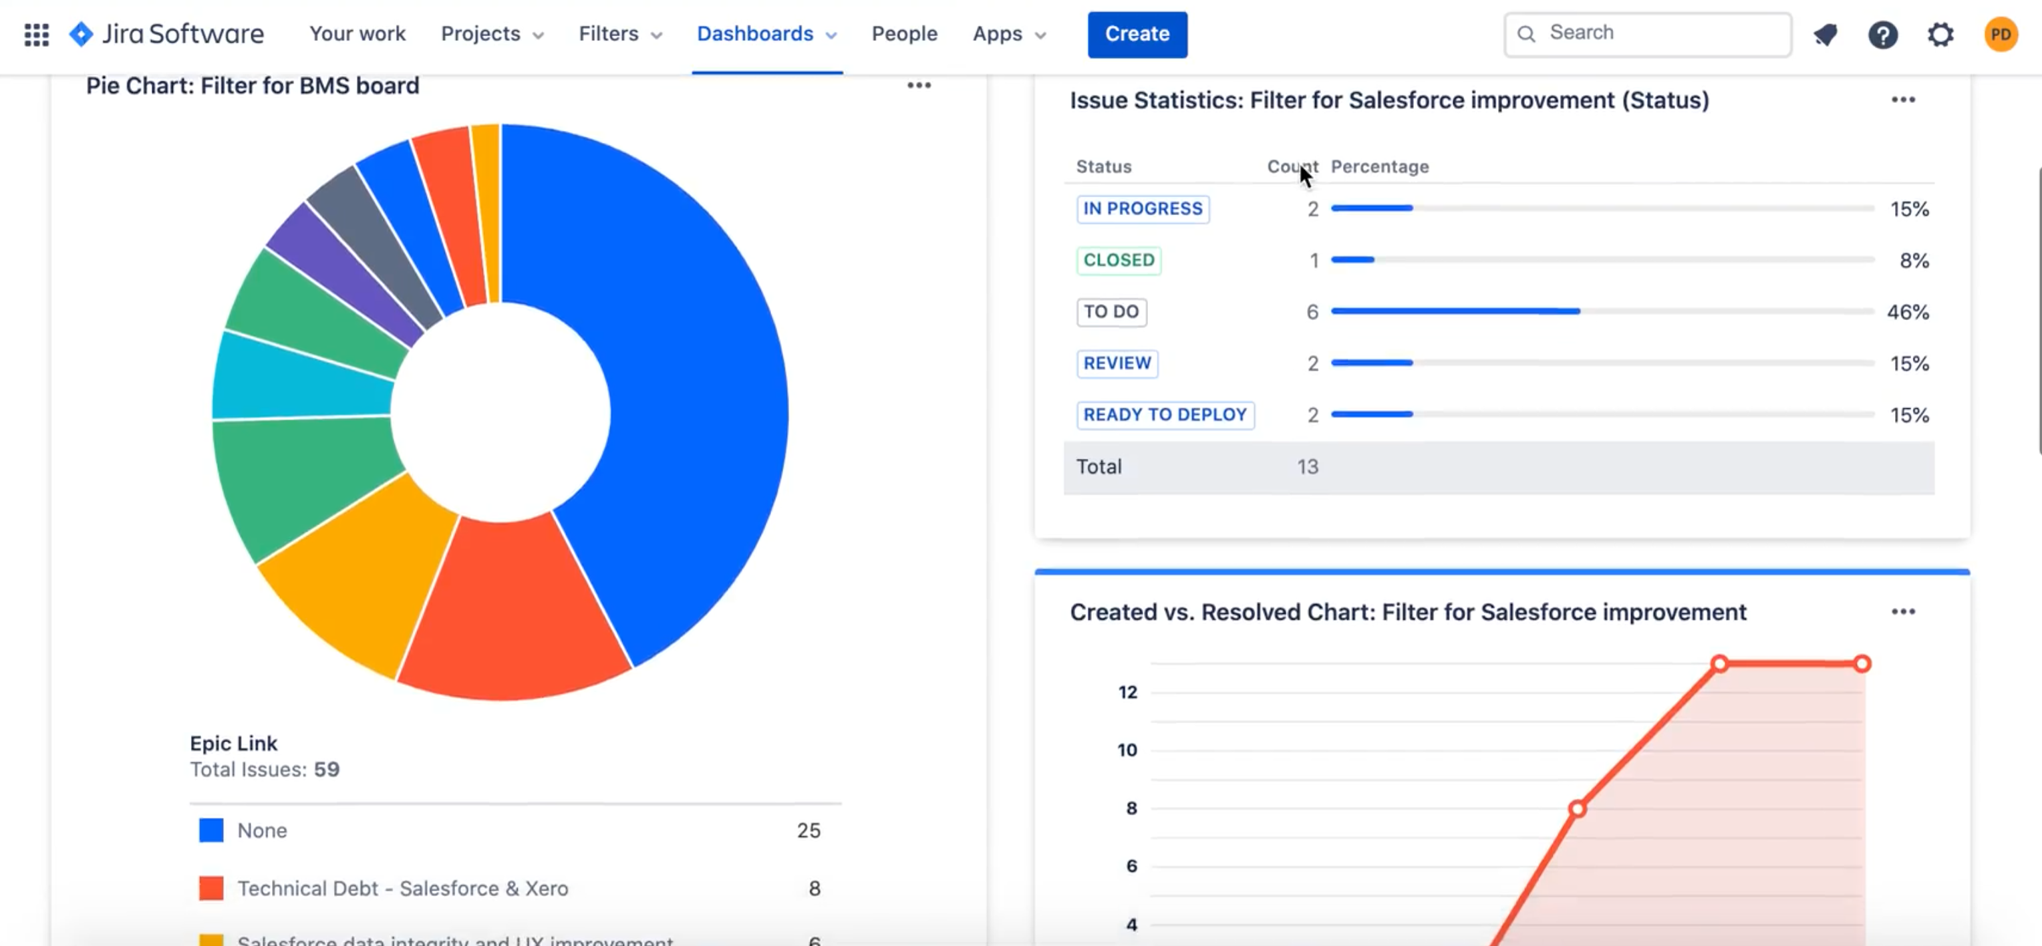Click the TO DO percentage progress bar
The height and width of the screenshot is (946, 2042).
pyautogui.click(x=1602, y=311)
